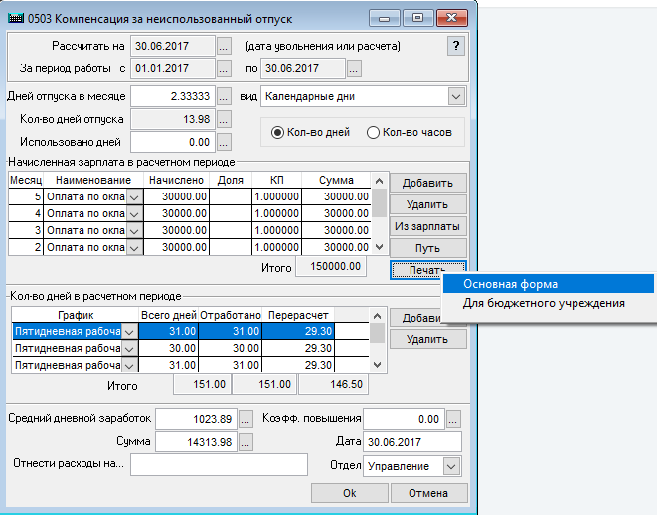Click the Коэфф. повышения field
Screen dimensions: 657x515
pyautogui.click(x=404, y=419)
